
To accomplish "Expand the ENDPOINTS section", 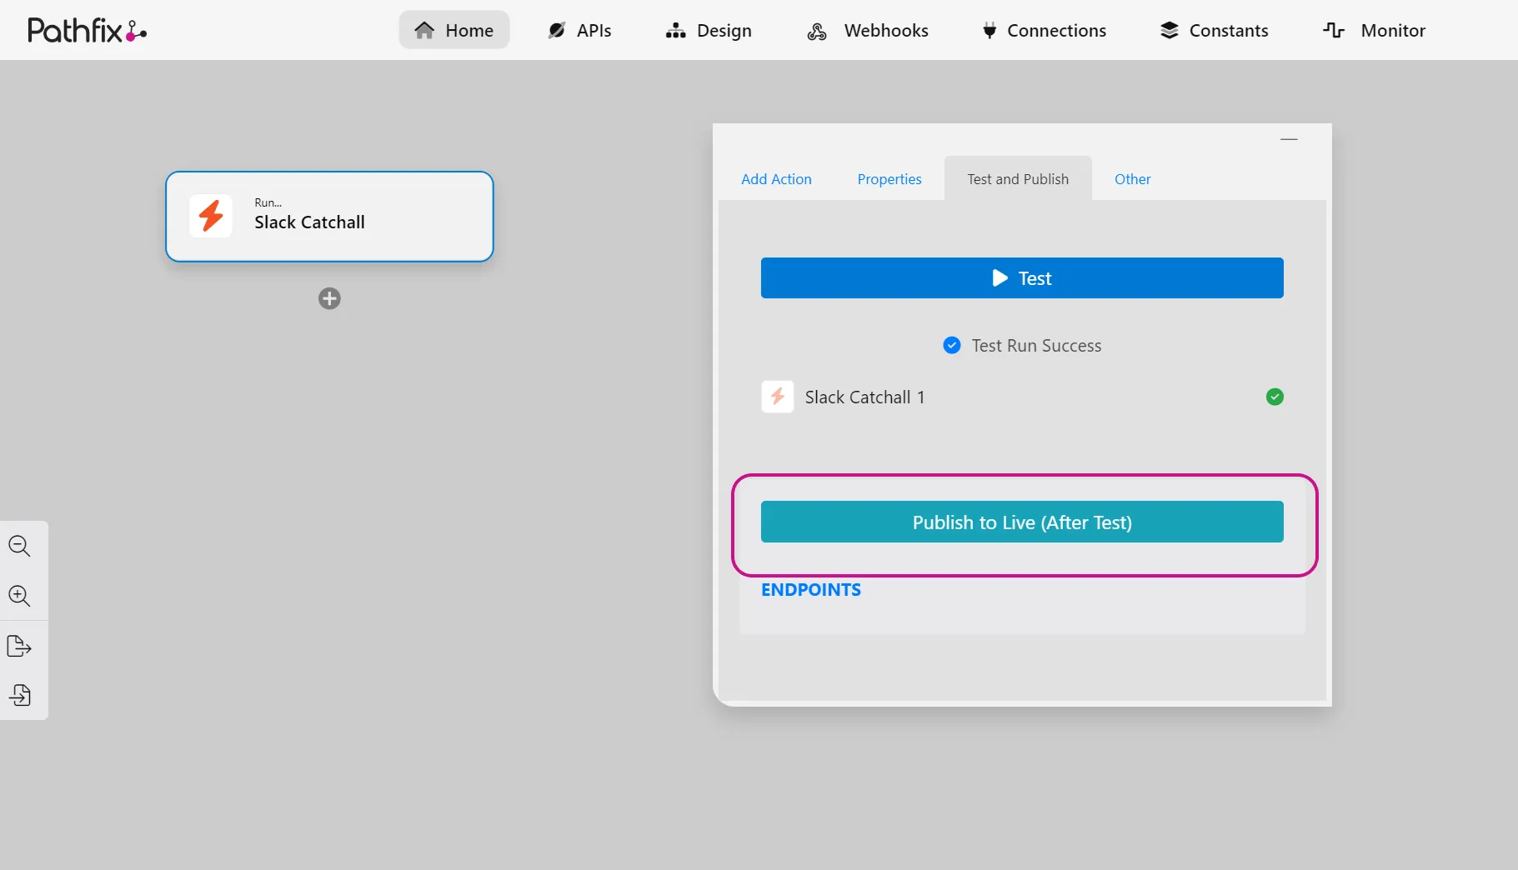I will [811, 590].
